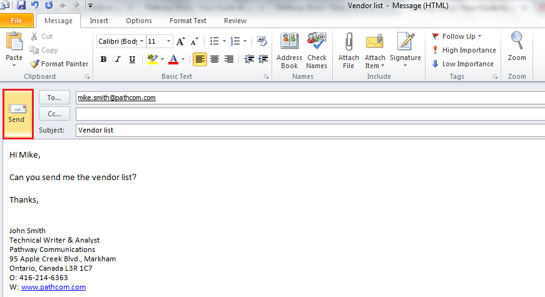Toggle Align Text Right

coord(229,59)
